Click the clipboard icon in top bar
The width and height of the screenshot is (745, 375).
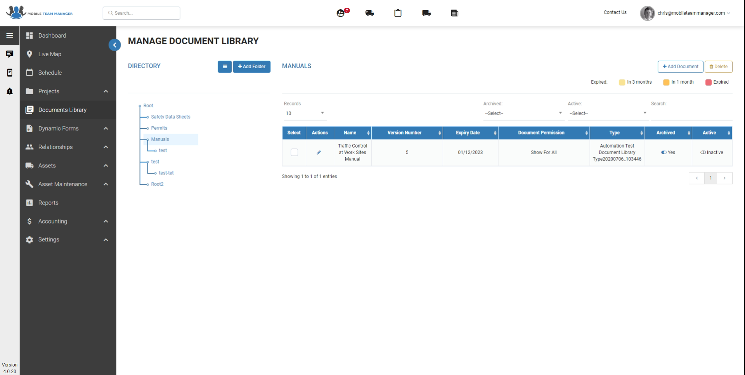pyautogui.click(x=398, y=13)
